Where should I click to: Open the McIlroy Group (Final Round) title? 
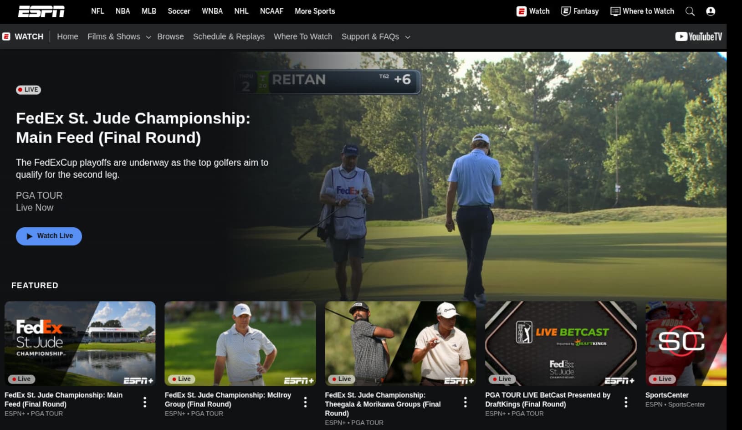coord(228,399)
